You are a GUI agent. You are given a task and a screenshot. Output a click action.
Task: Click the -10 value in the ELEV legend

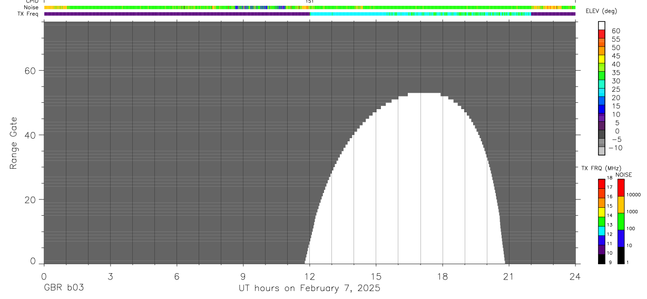click(615, 148)
